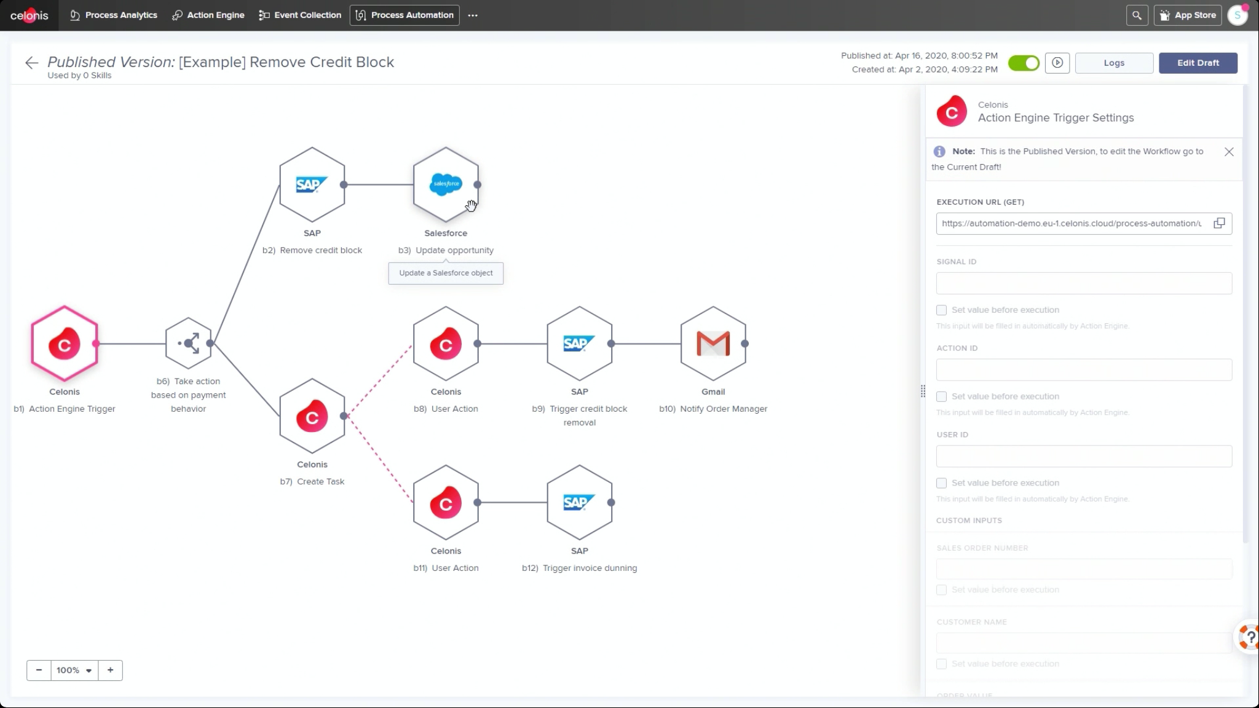Copy the Execution URL using the copy icon
The width and height of the screenshot is (1259, 708).
tap(1219, 223)
